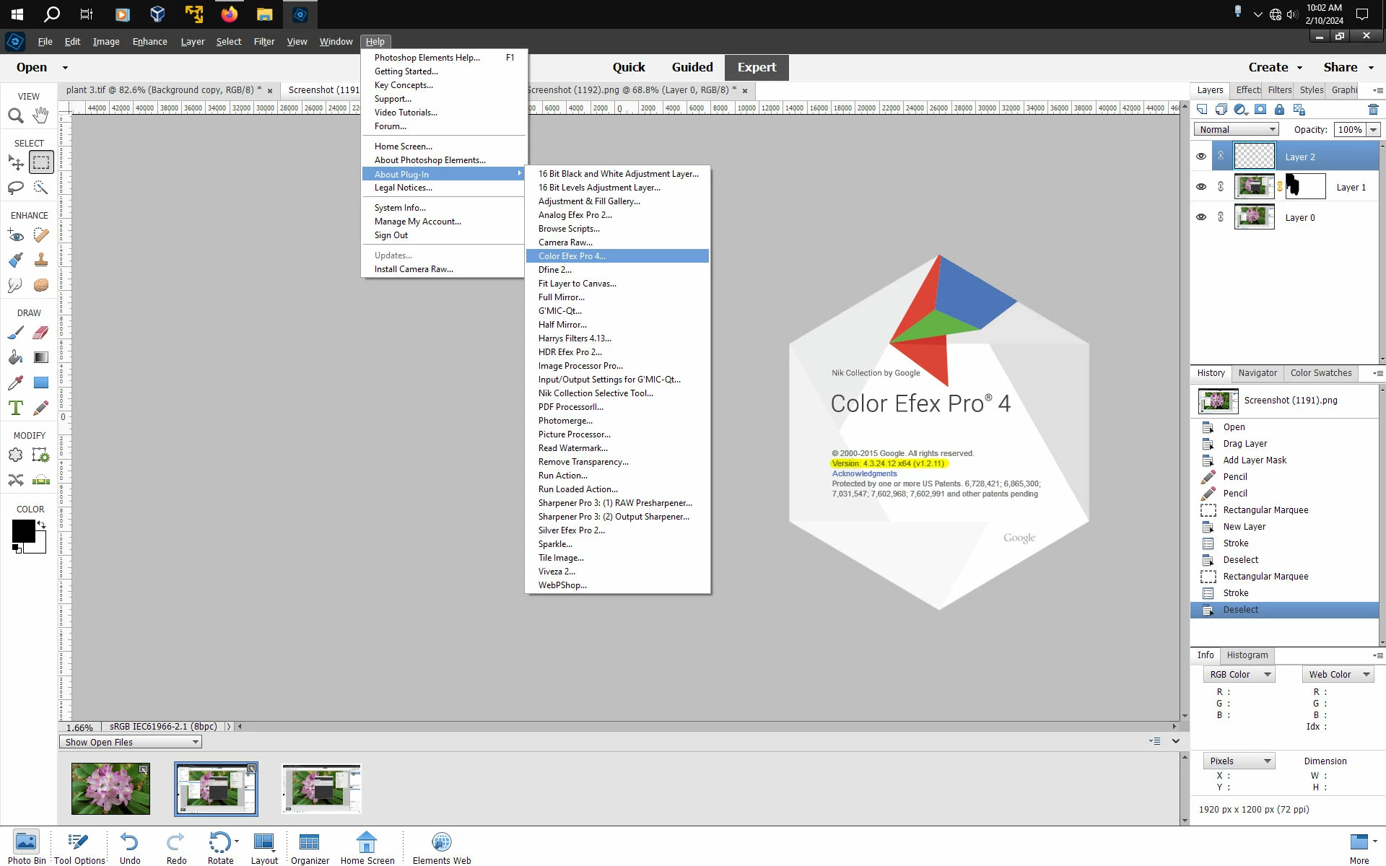This screenshot has height=866, width=1386.
Task: Hide Layer 2 using eye icon
Action: pos(1201,157)
